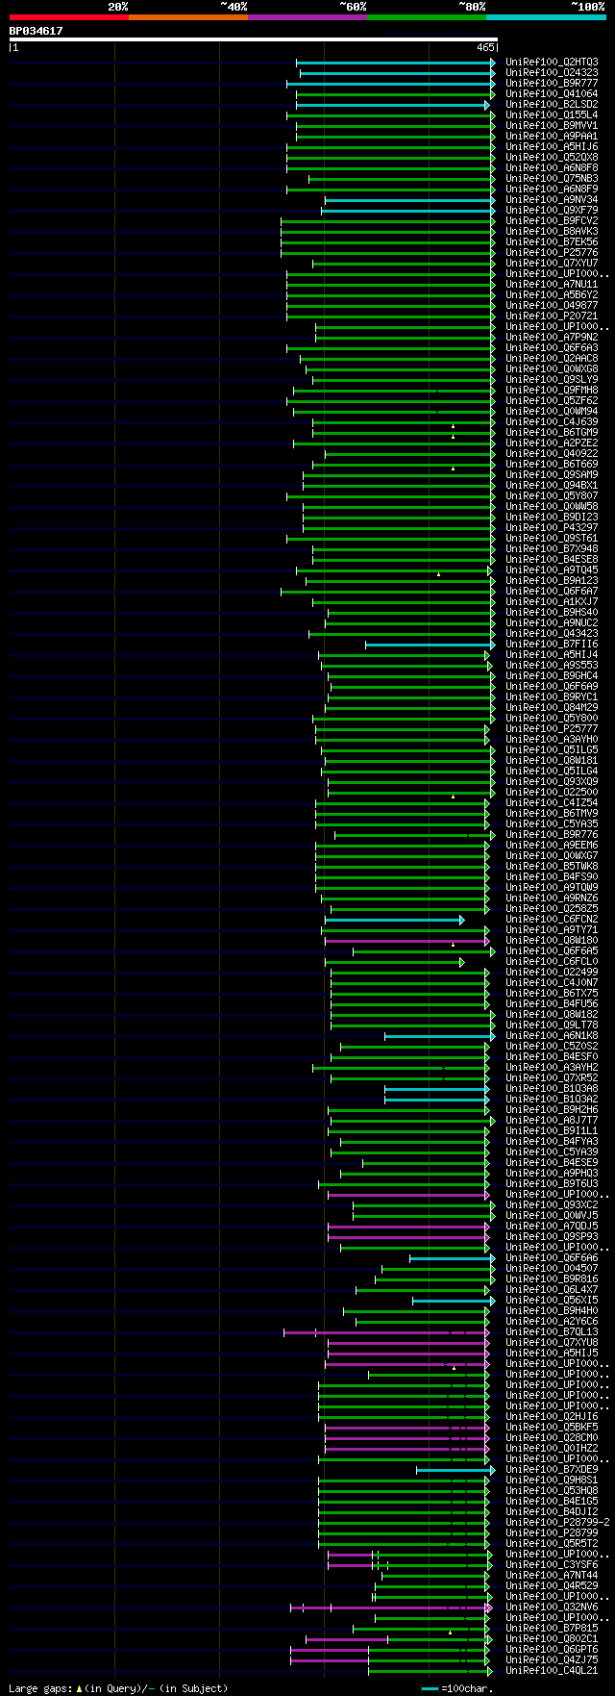Select the UniRef100_C4J639 label

[552, 421]
